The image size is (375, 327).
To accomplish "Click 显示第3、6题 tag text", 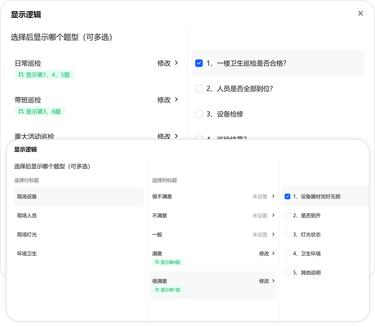I will (x=43, y=111).
